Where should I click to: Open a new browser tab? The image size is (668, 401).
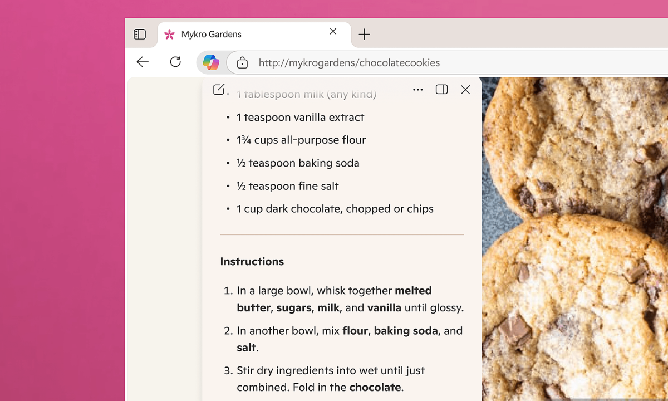click(x=364, y=35)
